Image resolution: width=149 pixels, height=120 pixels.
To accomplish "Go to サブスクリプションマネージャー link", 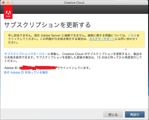I will click(26, 54).
